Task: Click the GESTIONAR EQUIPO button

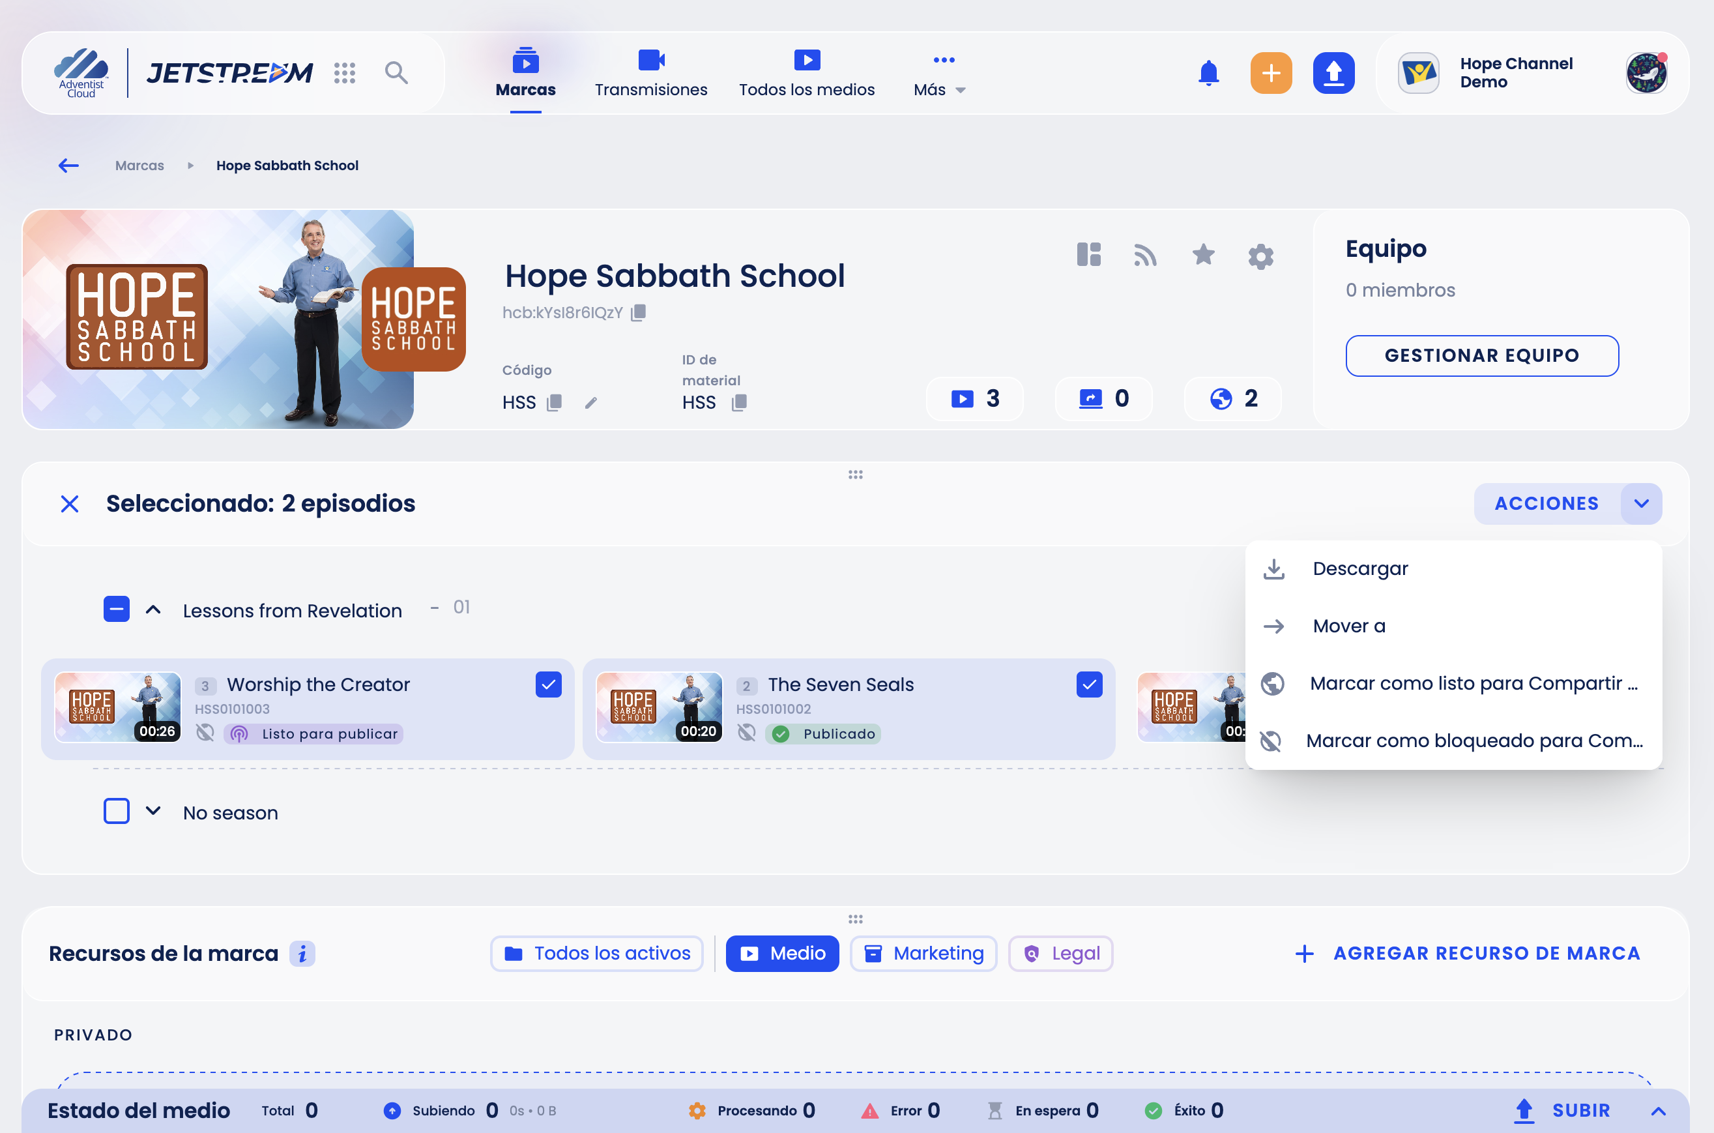Action: click(x=1481, y=355)
